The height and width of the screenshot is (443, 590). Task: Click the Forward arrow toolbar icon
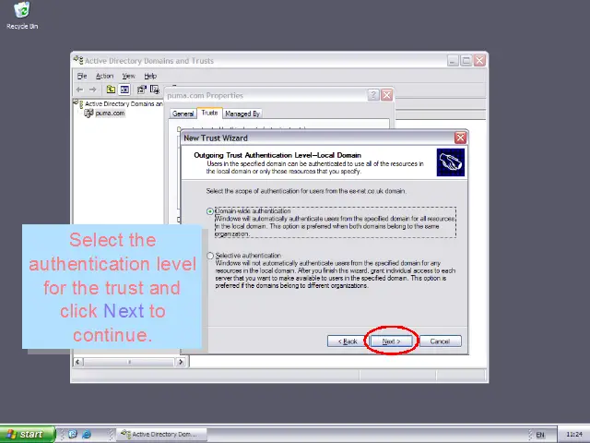tap(92, 90)
